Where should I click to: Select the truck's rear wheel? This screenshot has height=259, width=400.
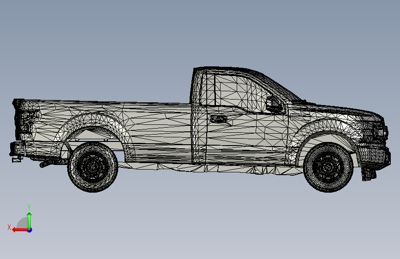93,167
